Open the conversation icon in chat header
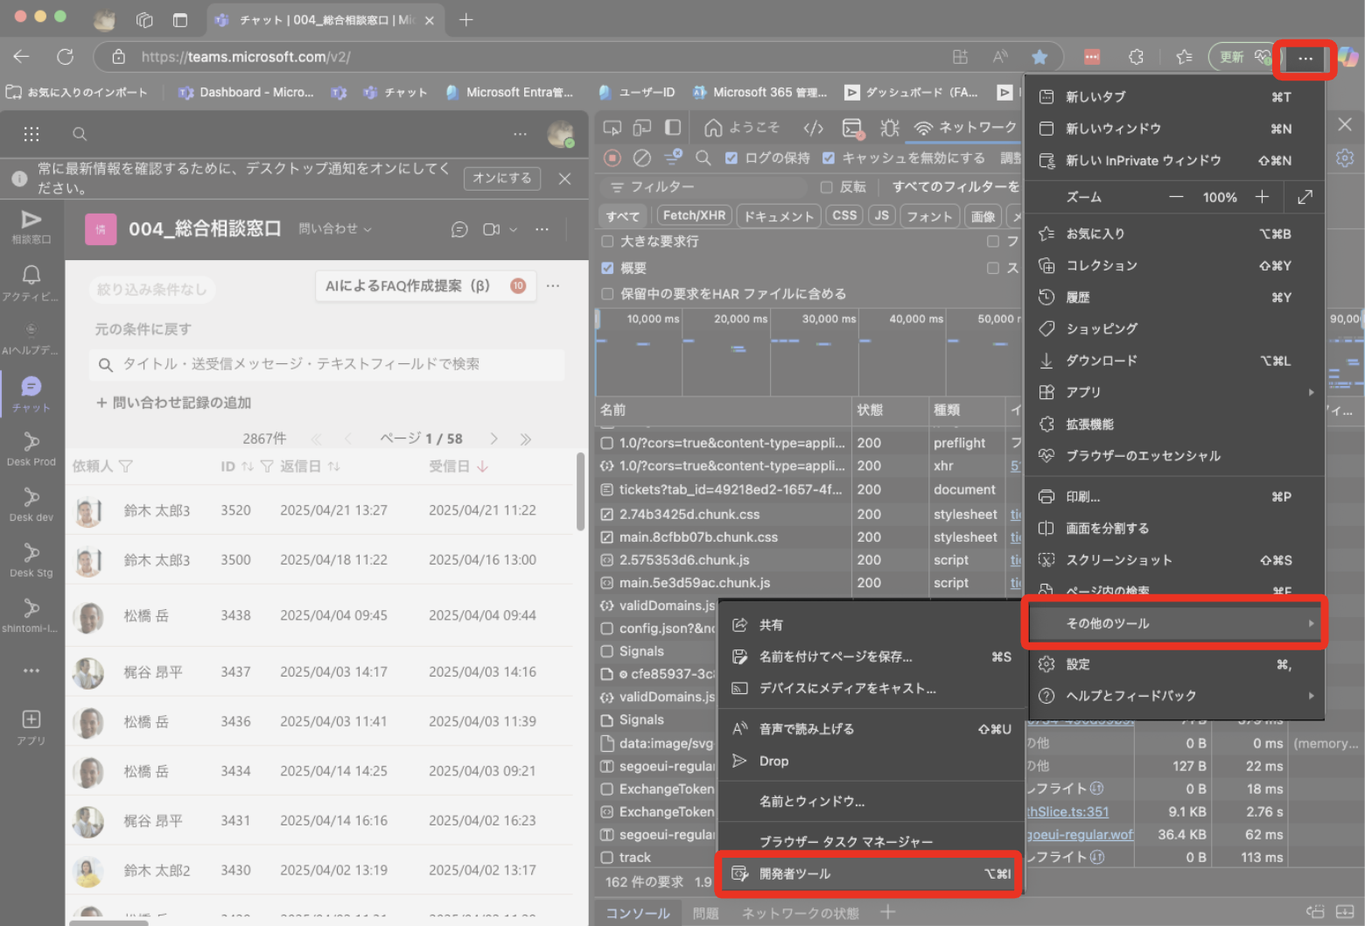Image resolution: width=1365 pixels, height=926 pixels. pyautogui.click(x=459, y=229)
